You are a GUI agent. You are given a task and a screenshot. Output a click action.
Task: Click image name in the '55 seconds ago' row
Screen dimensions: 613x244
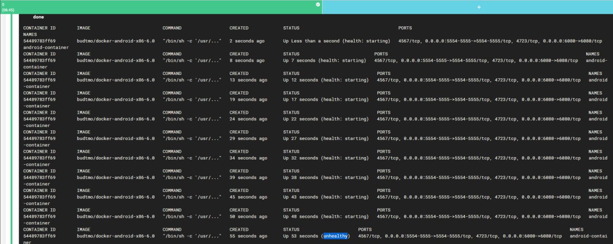tap(115, 236)
